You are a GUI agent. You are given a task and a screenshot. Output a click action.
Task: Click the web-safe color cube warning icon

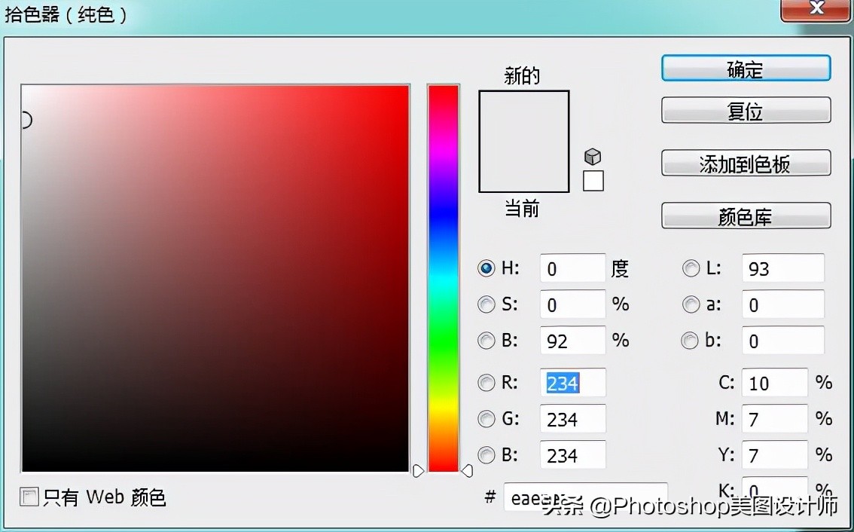click(593, 157)
